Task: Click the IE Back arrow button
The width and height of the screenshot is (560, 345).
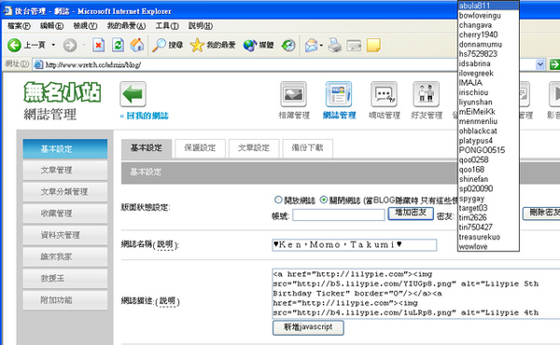Action: tap(15, 45)
